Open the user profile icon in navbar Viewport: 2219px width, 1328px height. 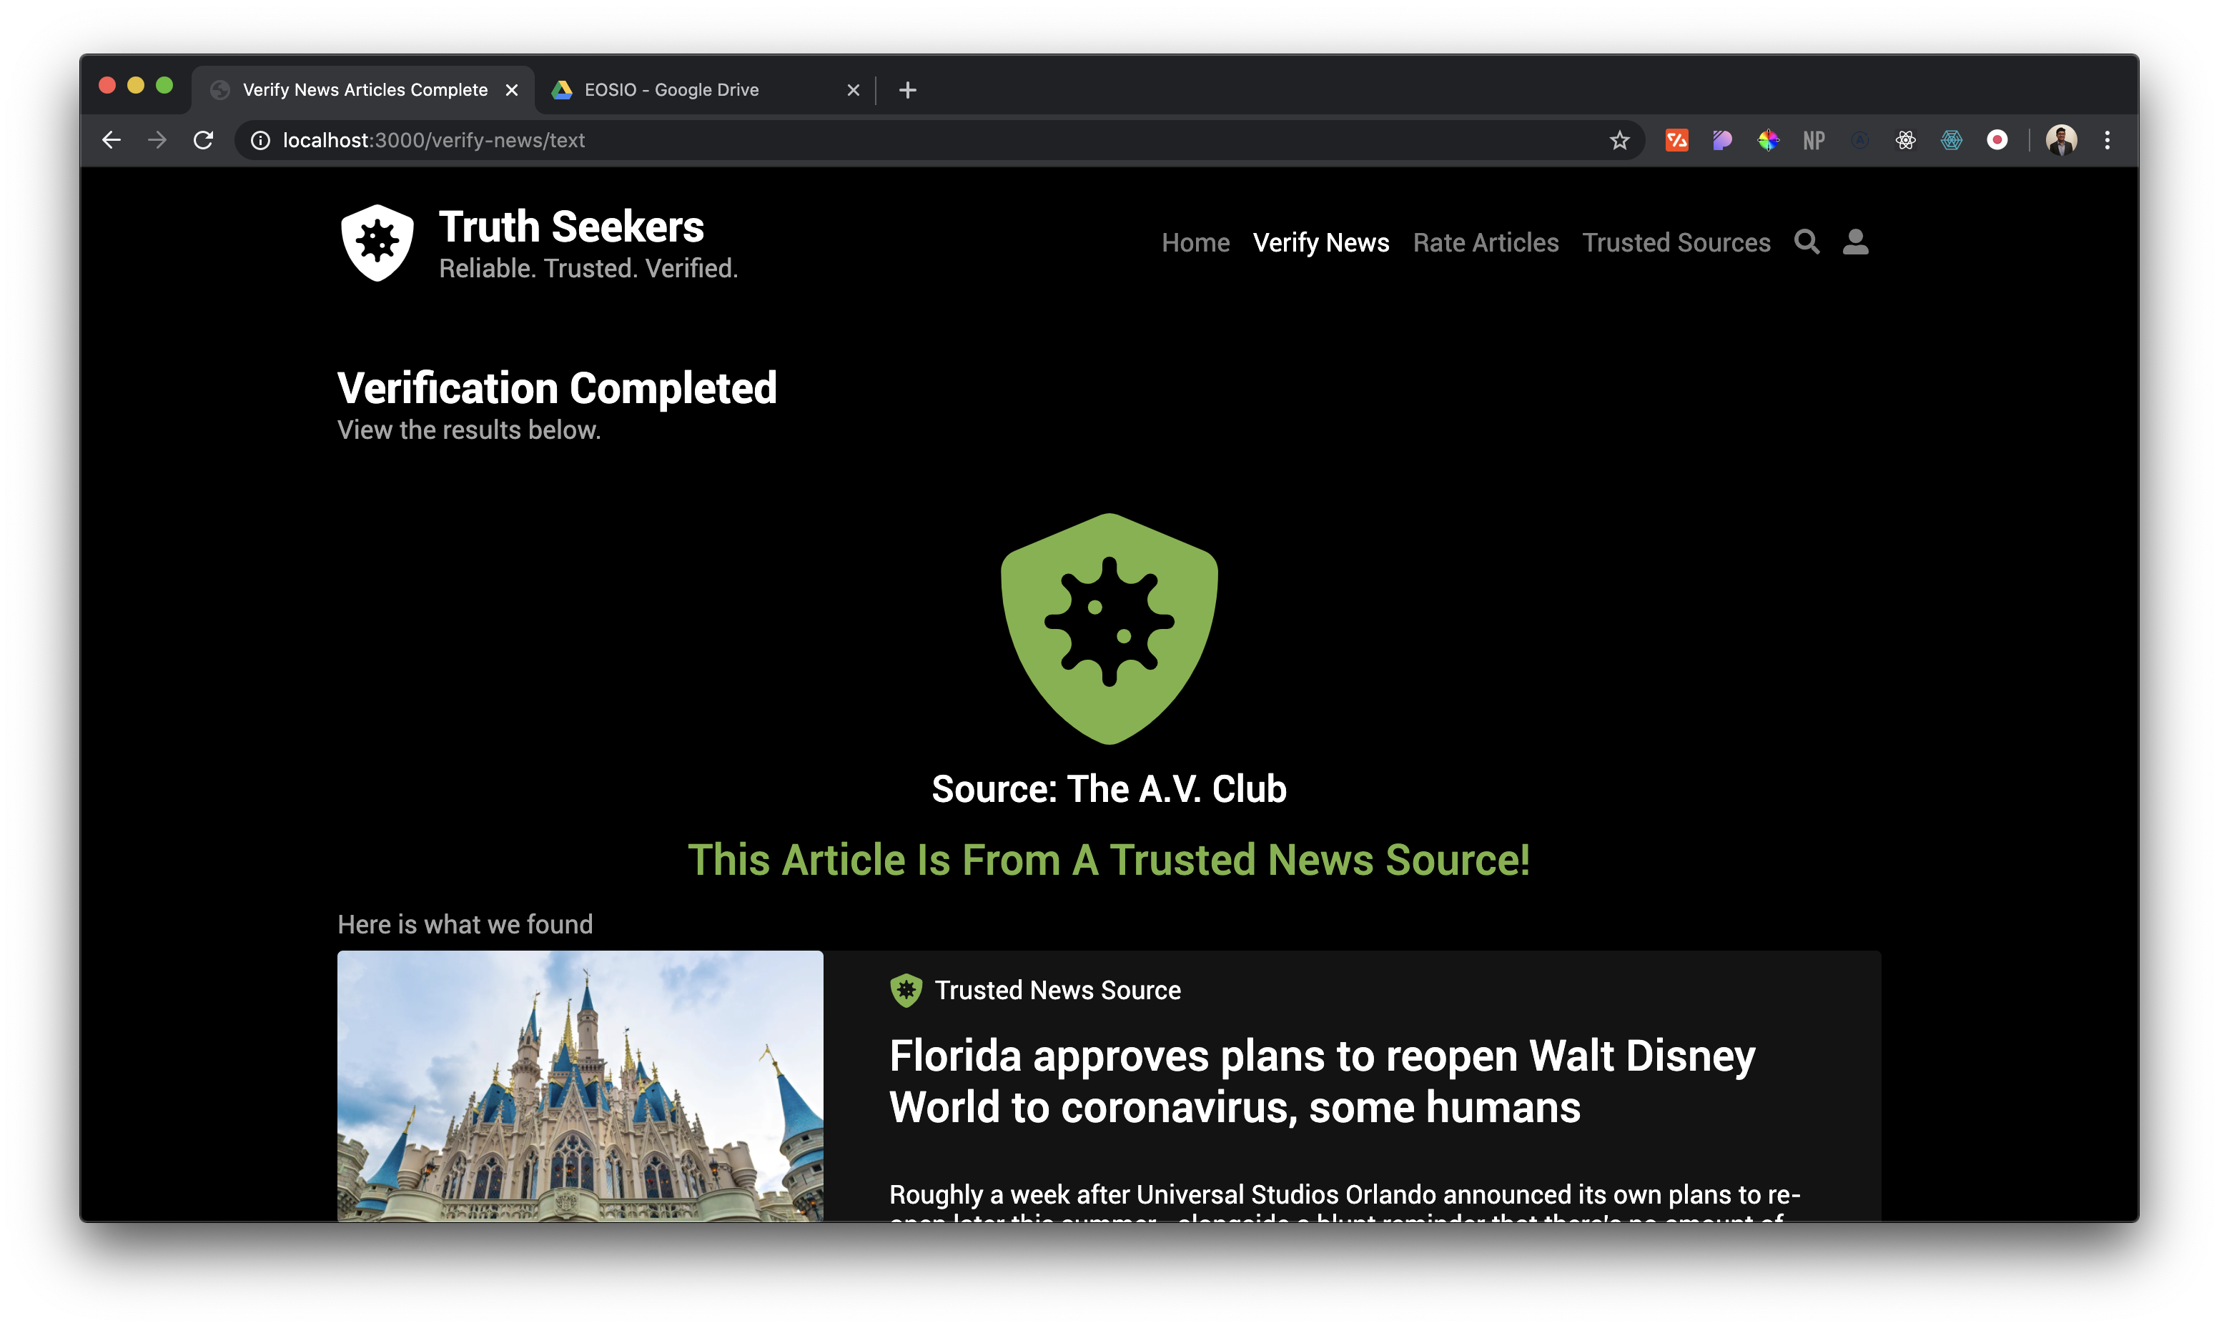(x=1855, y=242)
